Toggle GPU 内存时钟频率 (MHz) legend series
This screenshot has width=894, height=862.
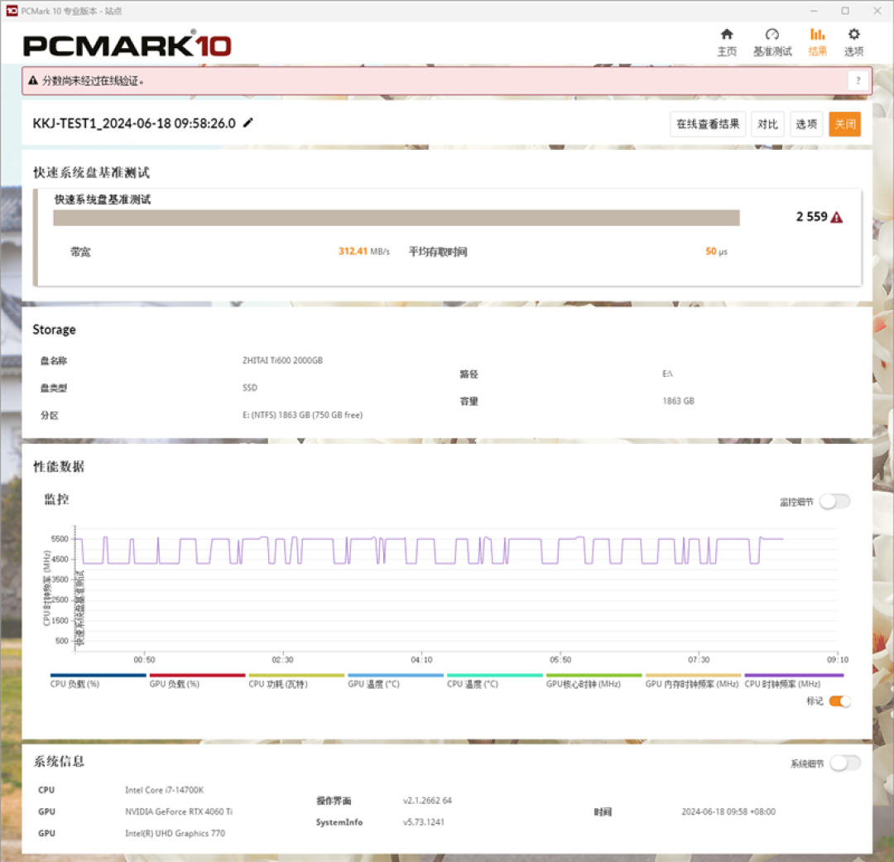click(x=693, y=681)
